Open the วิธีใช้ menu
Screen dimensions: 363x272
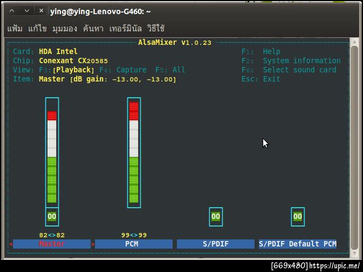[x=156, y=28]
